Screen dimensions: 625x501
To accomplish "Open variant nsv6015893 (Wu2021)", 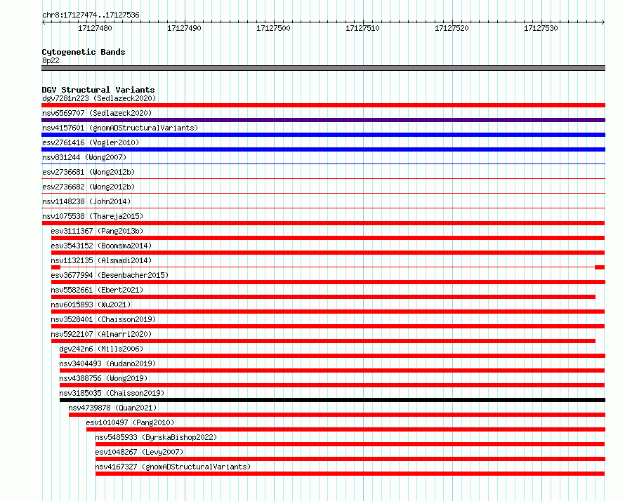I will click(x=91, y=305).
